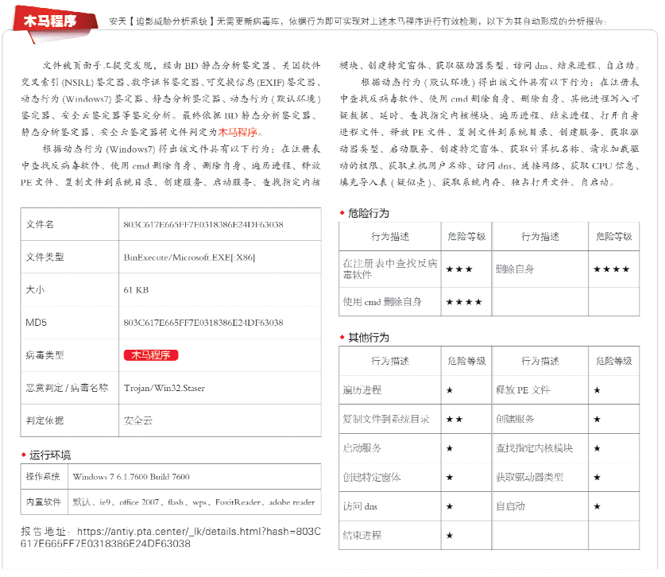Click the three-star rating for 在注册表中查找反病毒软件
The image size is (665, 577).
[459, 269]
